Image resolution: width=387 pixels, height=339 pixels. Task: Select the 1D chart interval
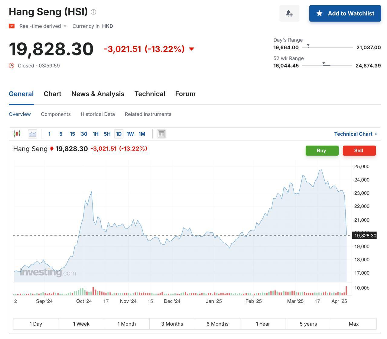(119, 134)
